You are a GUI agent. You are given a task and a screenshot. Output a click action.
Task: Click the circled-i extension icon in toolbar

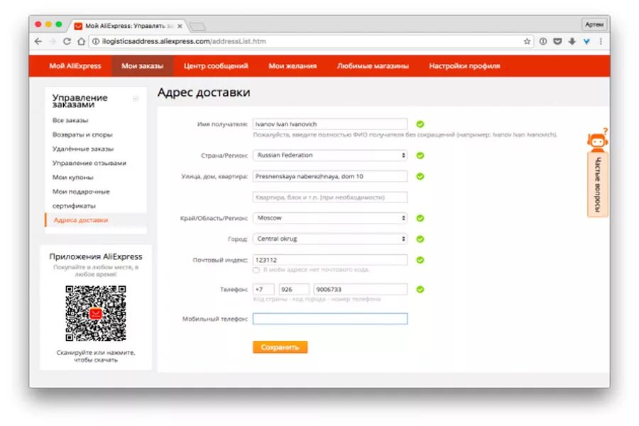pos(543,42)
